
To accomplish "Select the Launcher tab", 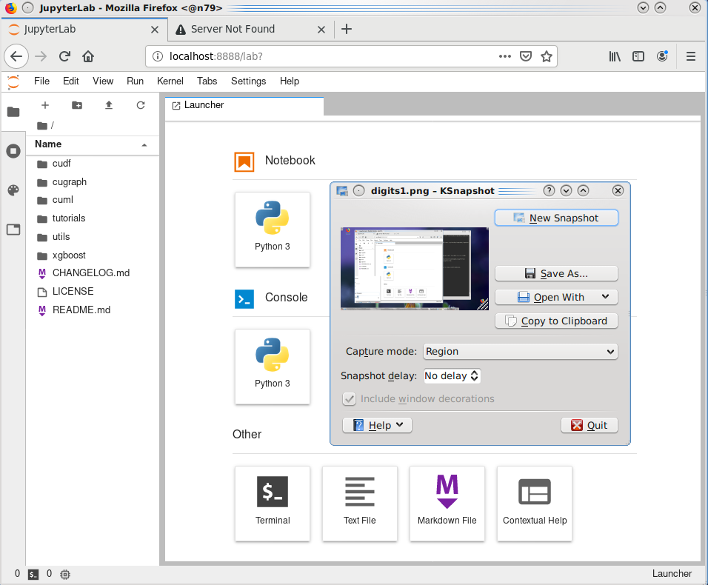I will (x=244, y=105).
